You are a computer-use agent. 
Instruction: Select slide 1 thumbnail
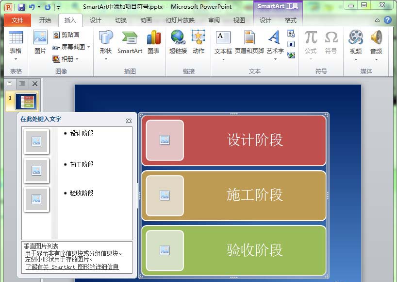click(26, 101)
